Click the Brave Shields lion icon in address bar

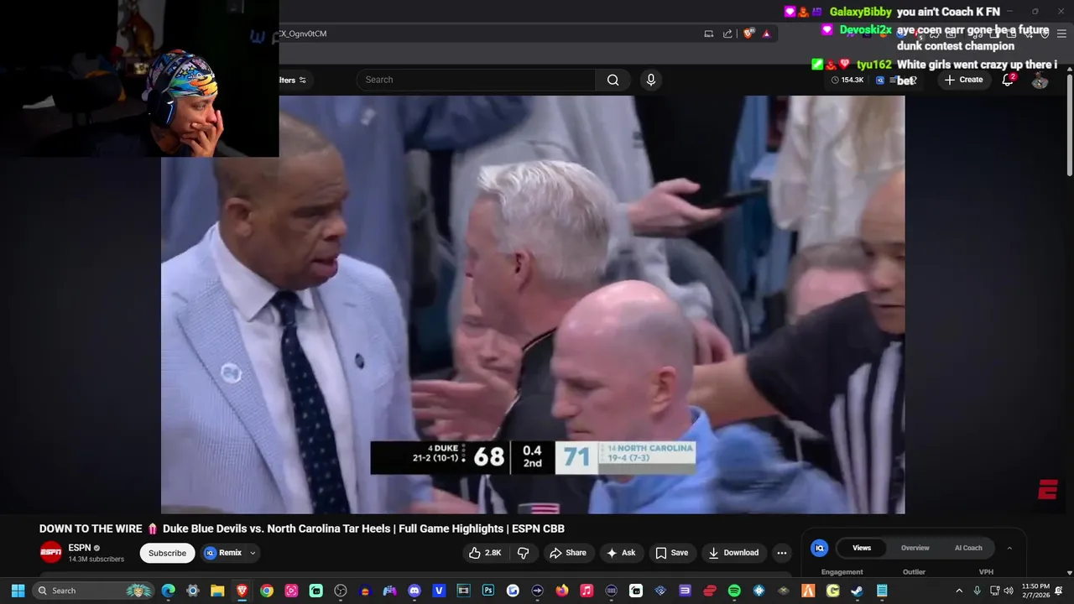pos(748,34)
